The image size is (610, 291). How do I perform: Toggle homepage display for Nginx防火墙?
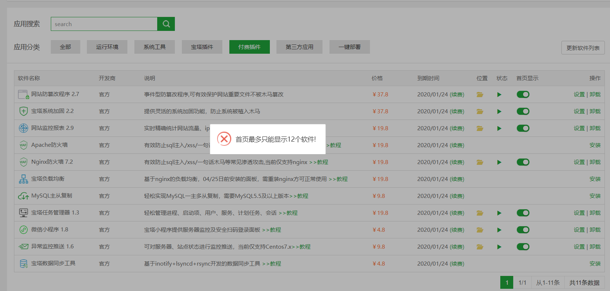click(523, 162)
